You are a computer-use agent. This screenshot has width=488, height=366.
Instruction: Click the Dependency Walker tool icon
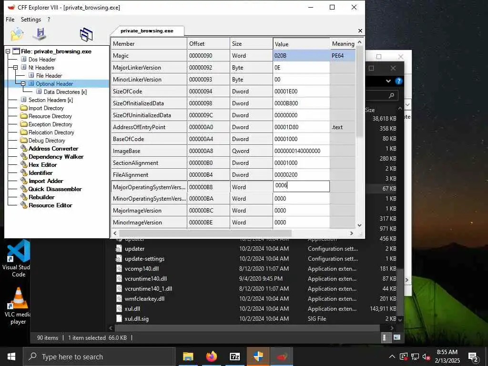click(x=24, y=156)
